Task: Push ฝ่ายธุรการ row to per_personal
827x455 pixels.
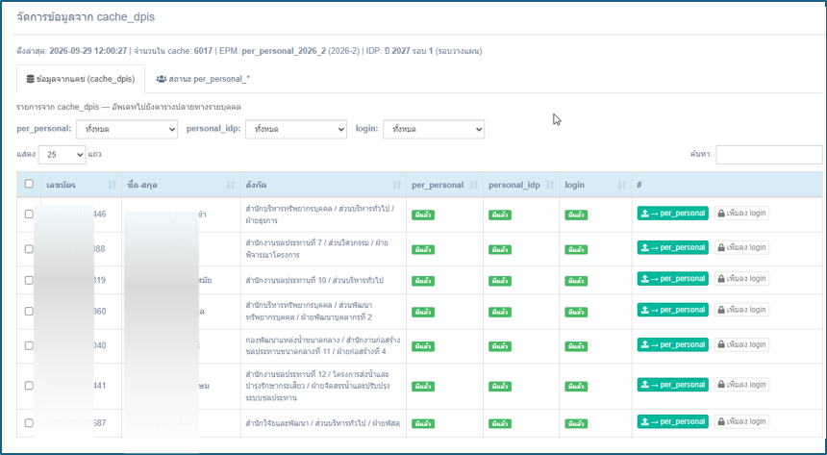Action: tap(672, 214)
